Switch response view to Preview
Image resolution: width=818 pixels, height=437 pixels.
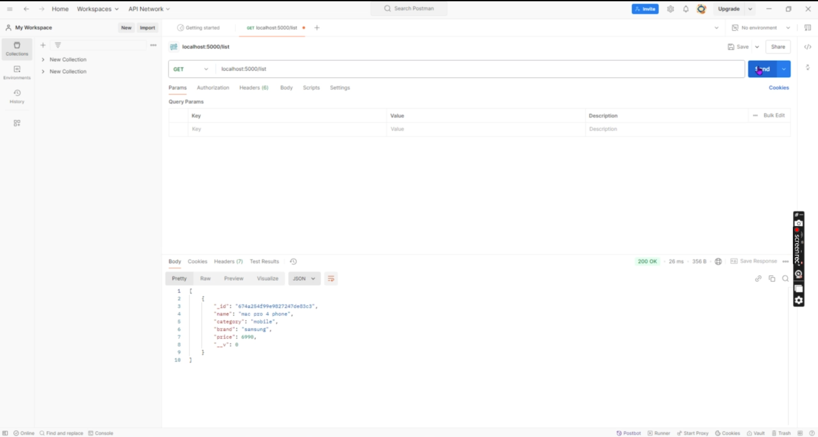[x=234, y=279]
